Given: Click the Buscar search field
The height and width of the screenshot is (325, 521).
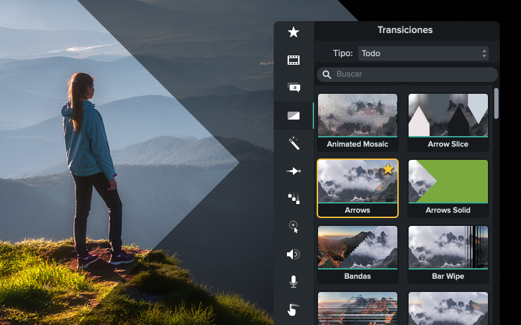Looking at the screenshot, I should click(407, 75).
